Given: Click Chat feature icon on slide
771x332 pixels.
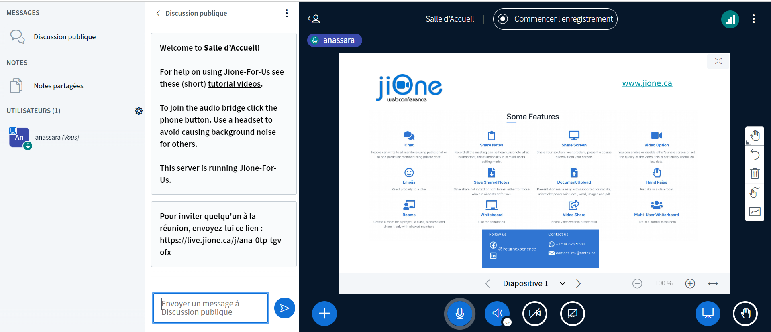Looking at the screenshot, I should [x=409, y=136].
